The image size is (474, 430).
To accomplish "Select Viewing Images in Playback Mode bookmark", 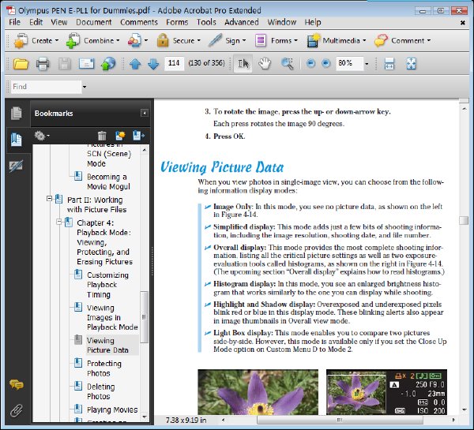I will 112,317.
